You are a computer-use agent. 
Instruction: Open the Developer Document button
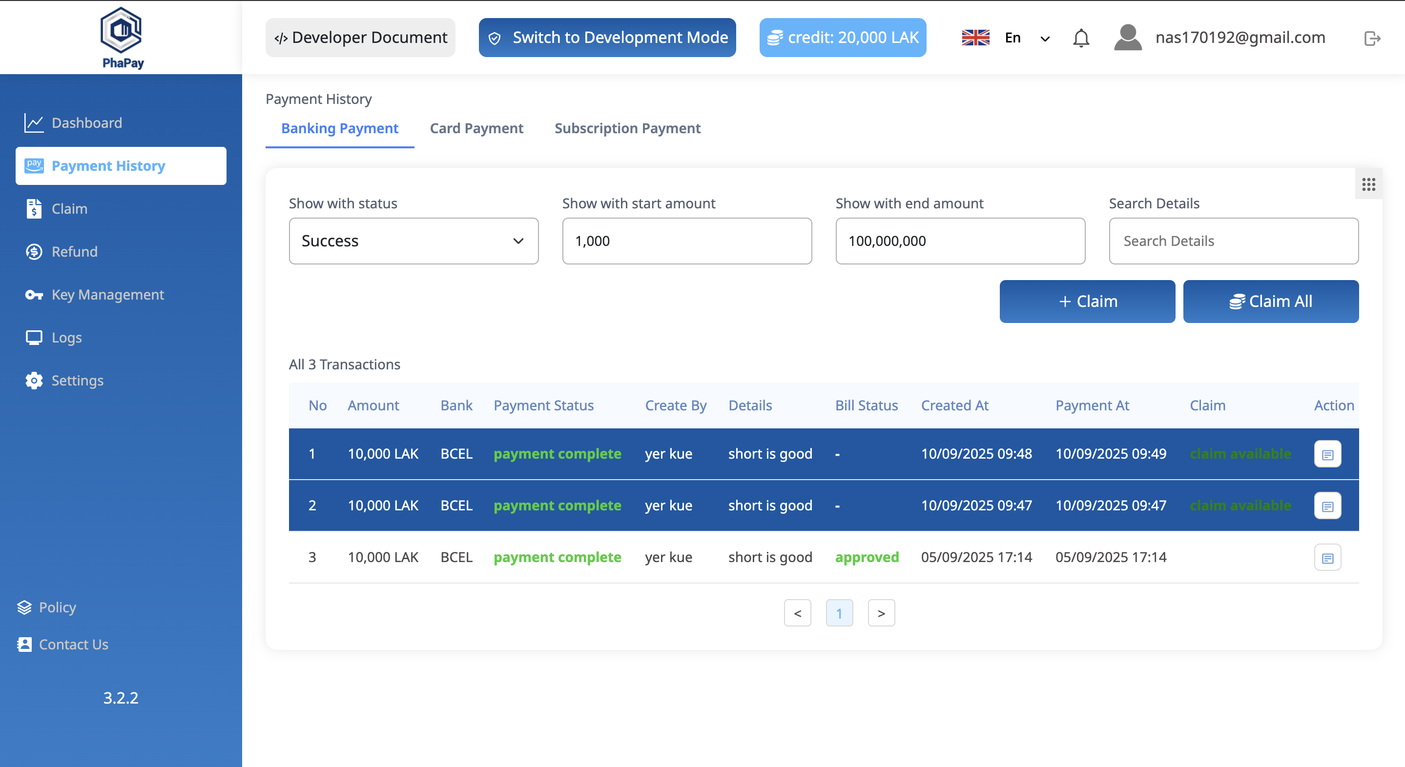point(360,38)
